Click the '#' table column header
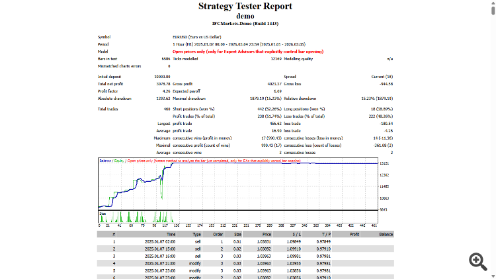This screenshot has height=279, width=496. 114,235
